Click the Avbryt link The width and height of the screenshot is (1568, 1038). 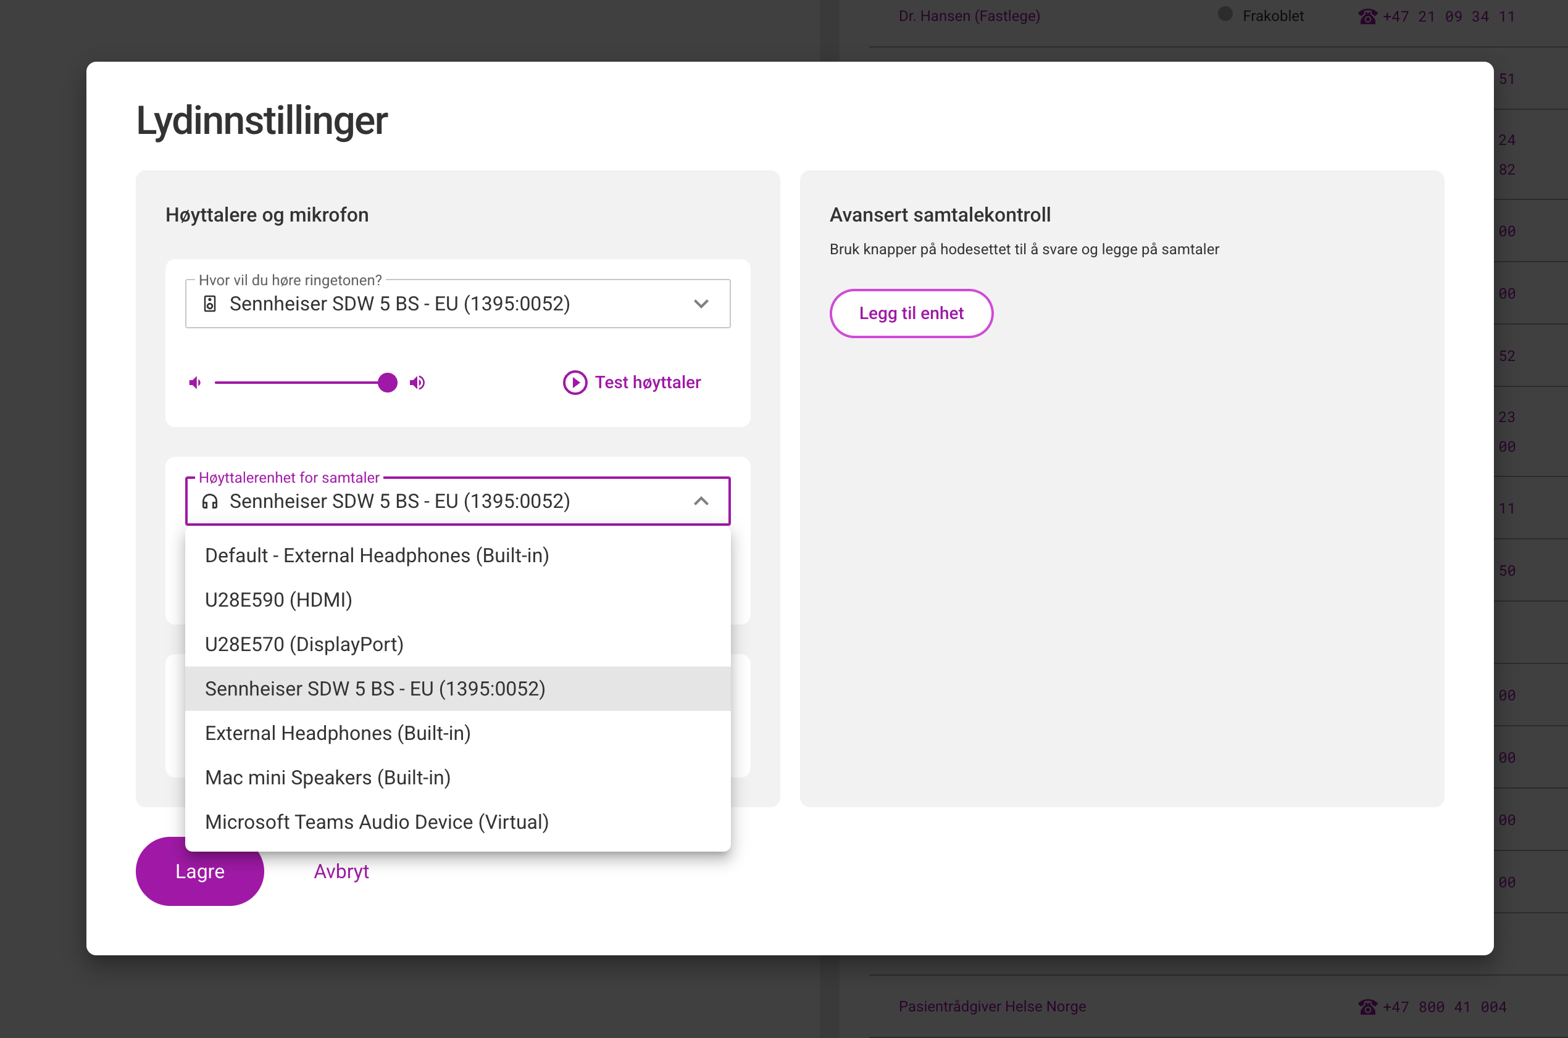(341, 871)
